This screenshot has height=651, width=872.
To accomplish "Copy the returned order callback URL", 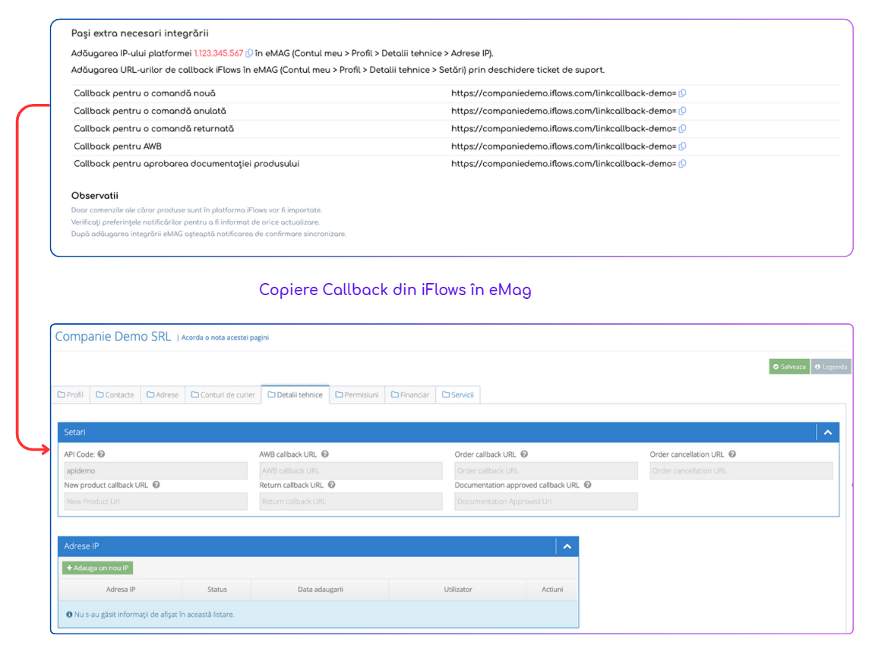I will point(682,129).
